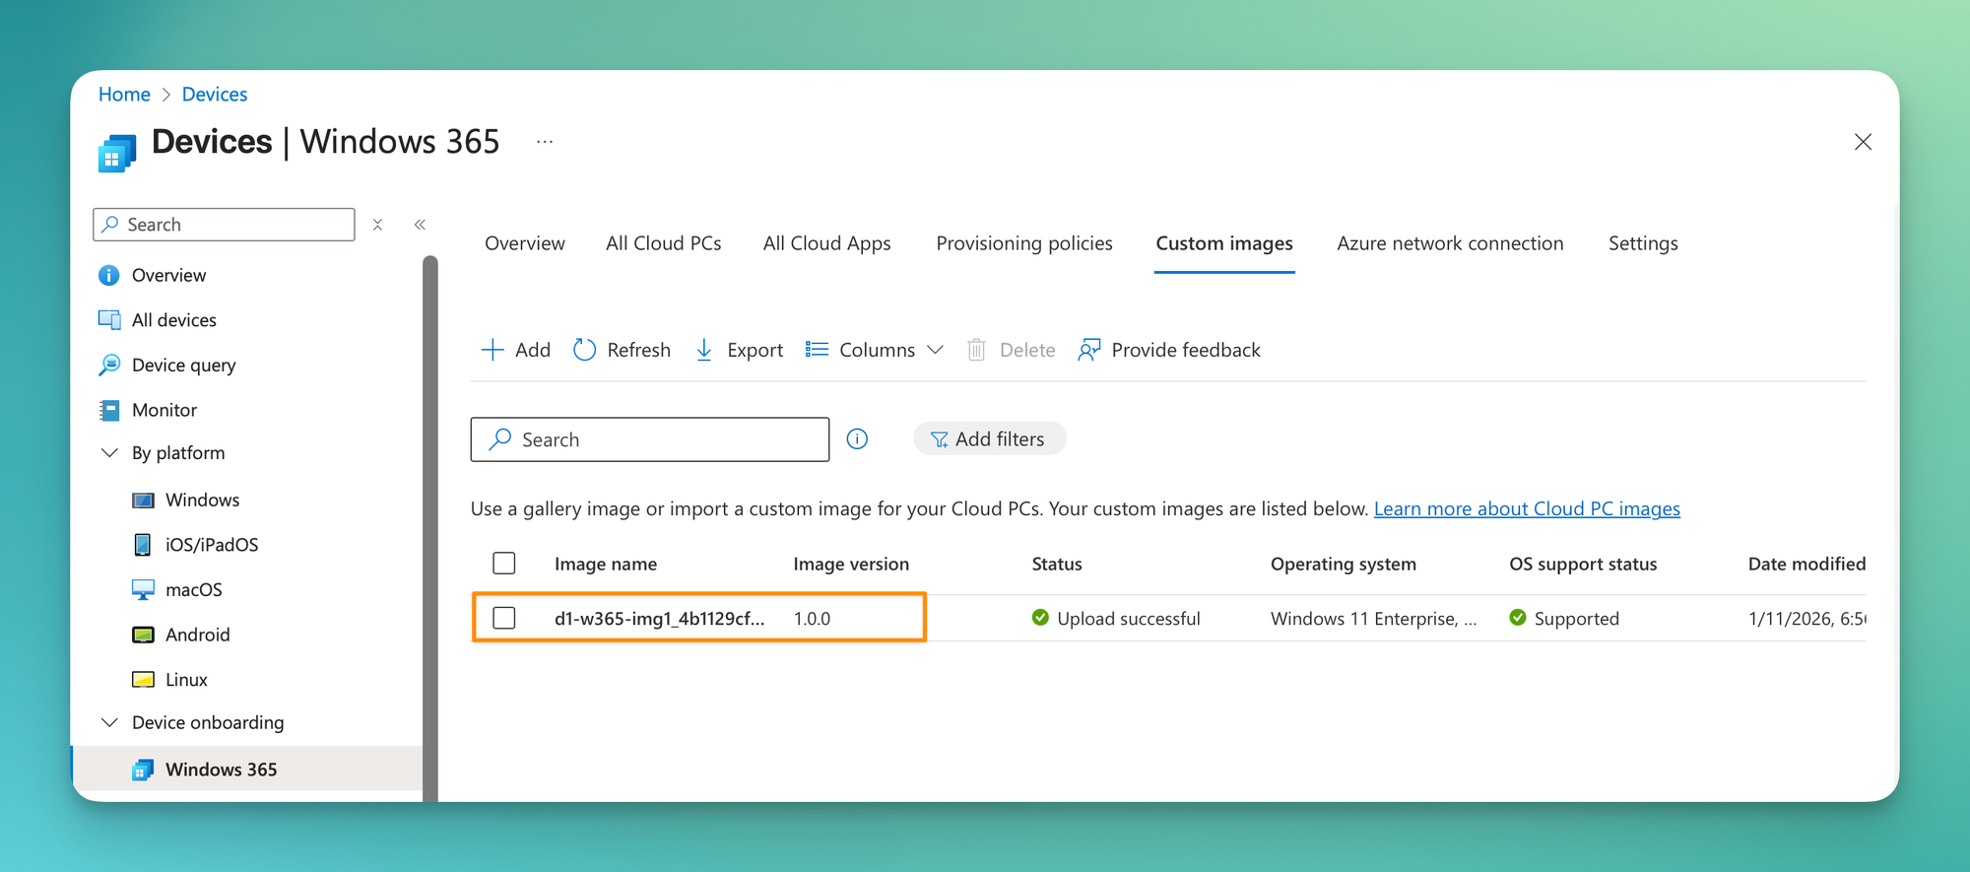The height and width of the screenshot is (872, 1970).
Task: Close the Devices blade with X
Action: [1863, 142]
